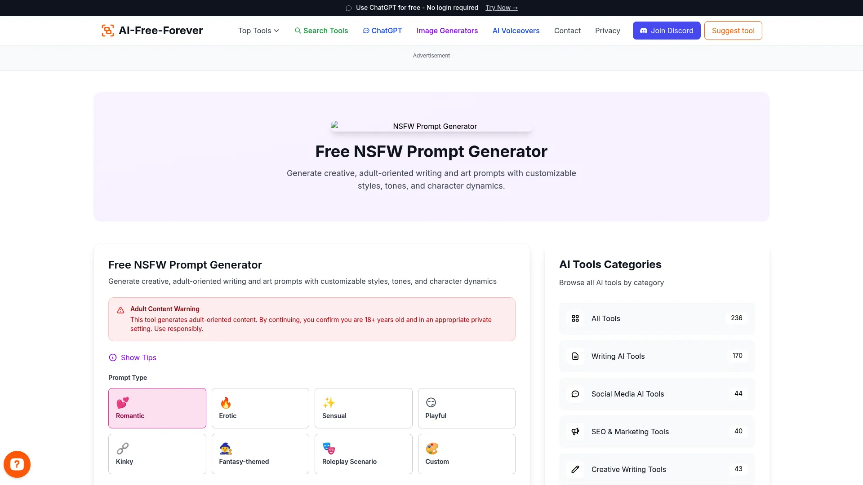Select the Fantasy-themed prompt type

click(x=260, y=454)
